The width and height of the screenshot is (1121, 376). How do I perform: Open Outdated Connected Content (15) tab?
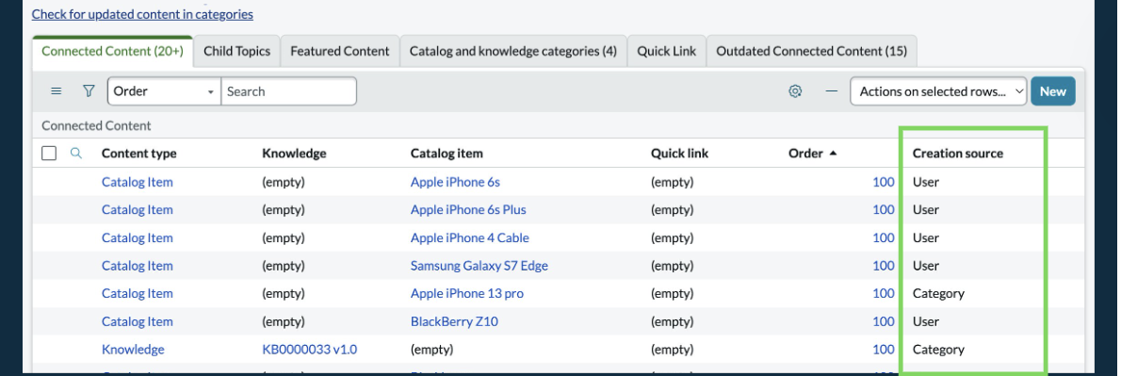[811, 52]
